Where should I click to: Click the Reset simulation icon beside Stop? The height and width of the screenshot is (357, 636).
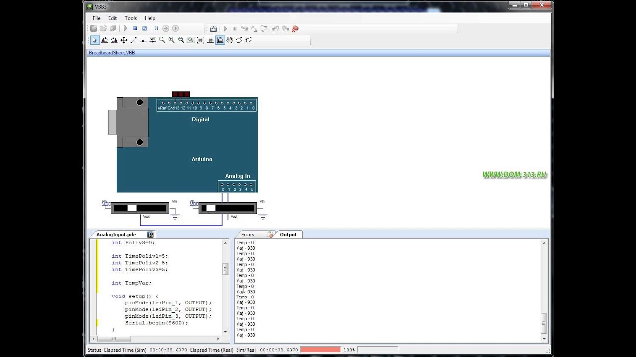[144, 29]
